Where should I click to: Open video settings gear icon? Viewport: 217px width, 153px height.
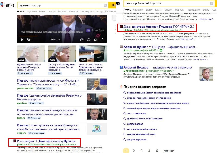tap(95, 40)
